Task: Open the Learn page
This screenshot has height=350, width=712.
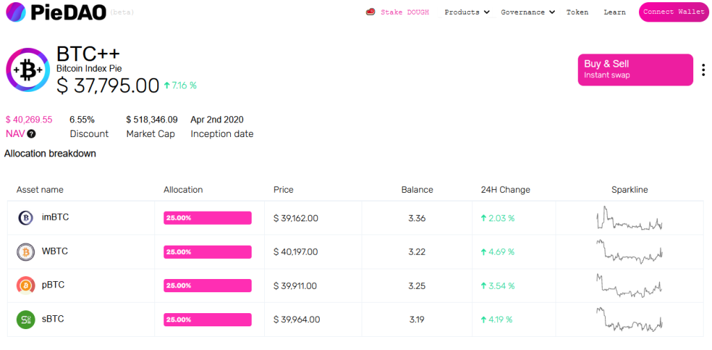Action: [x=615, y=13]
